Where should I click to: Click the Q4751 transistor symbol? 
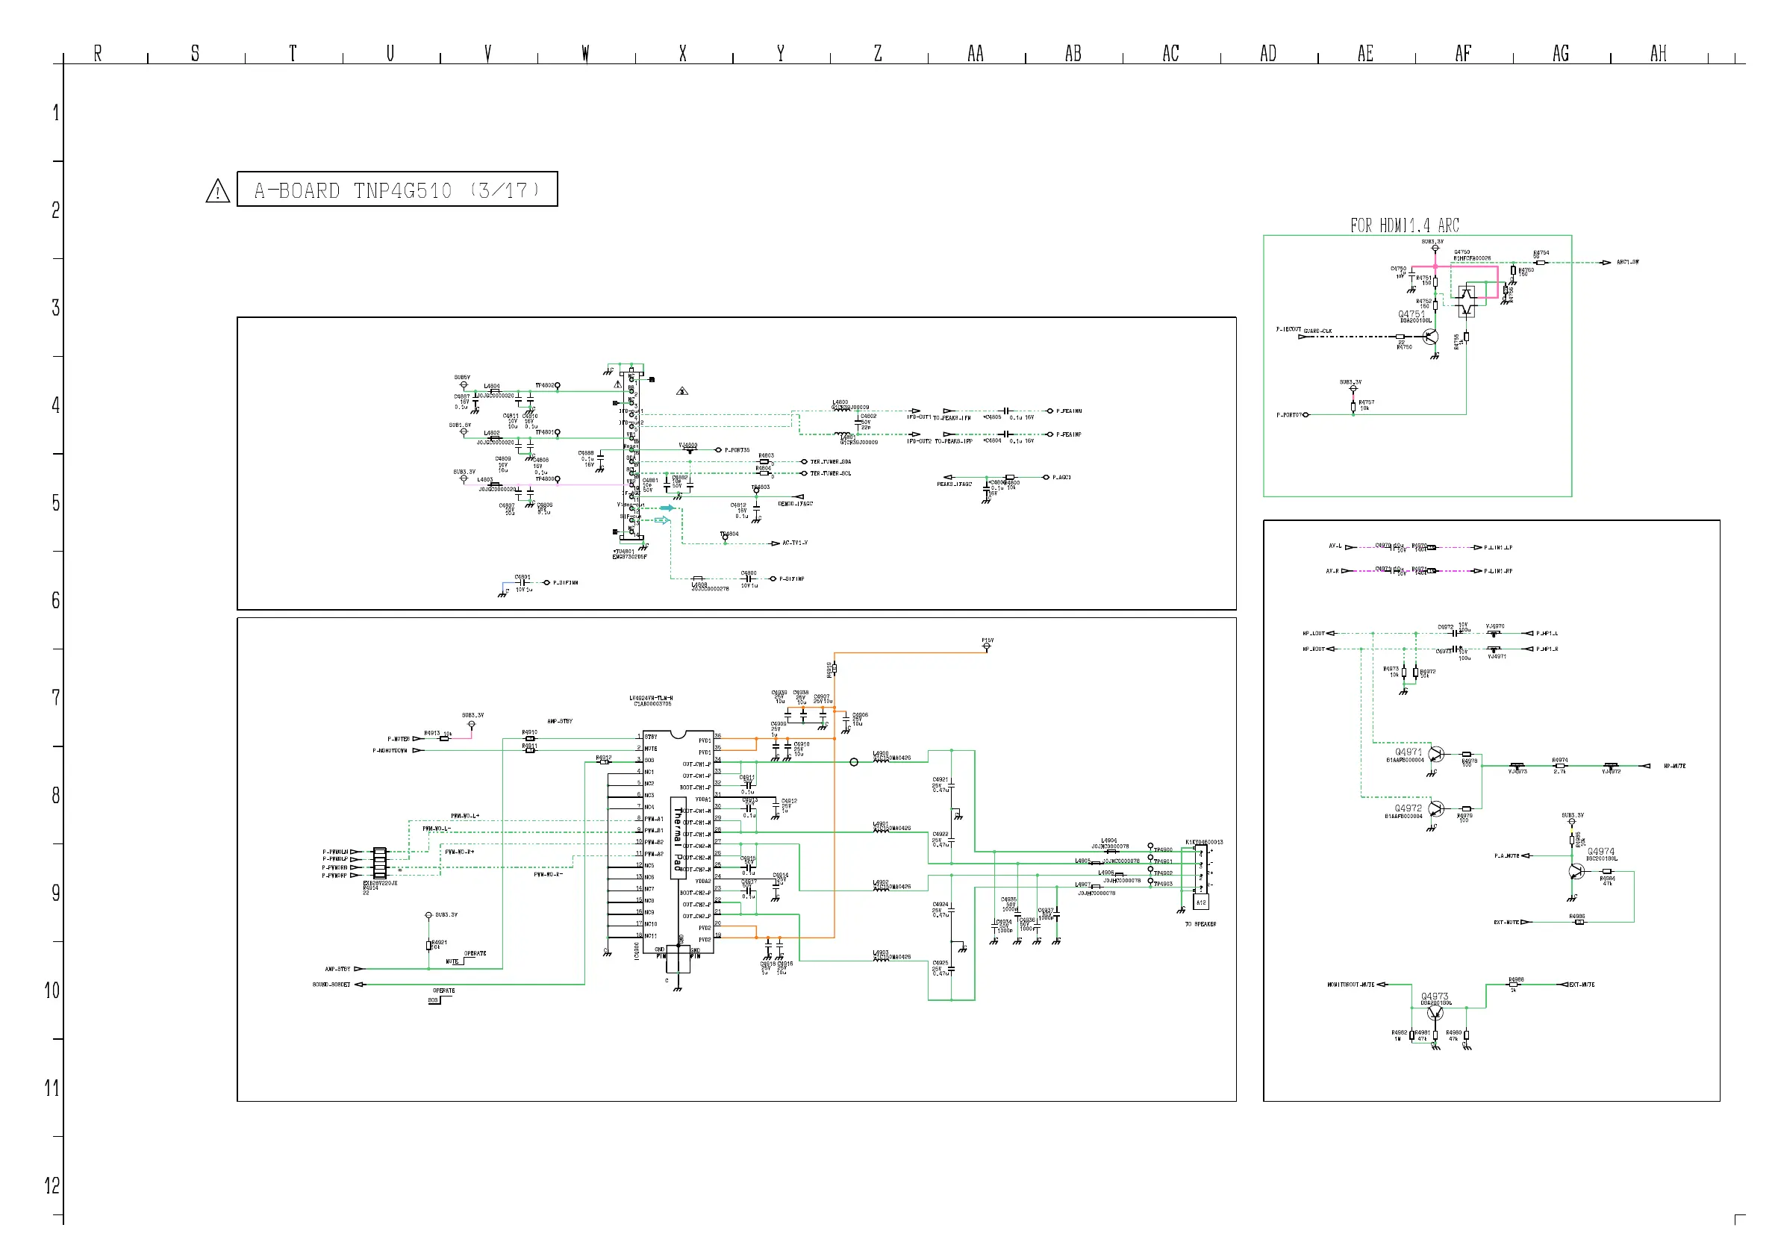point(1431,337)
